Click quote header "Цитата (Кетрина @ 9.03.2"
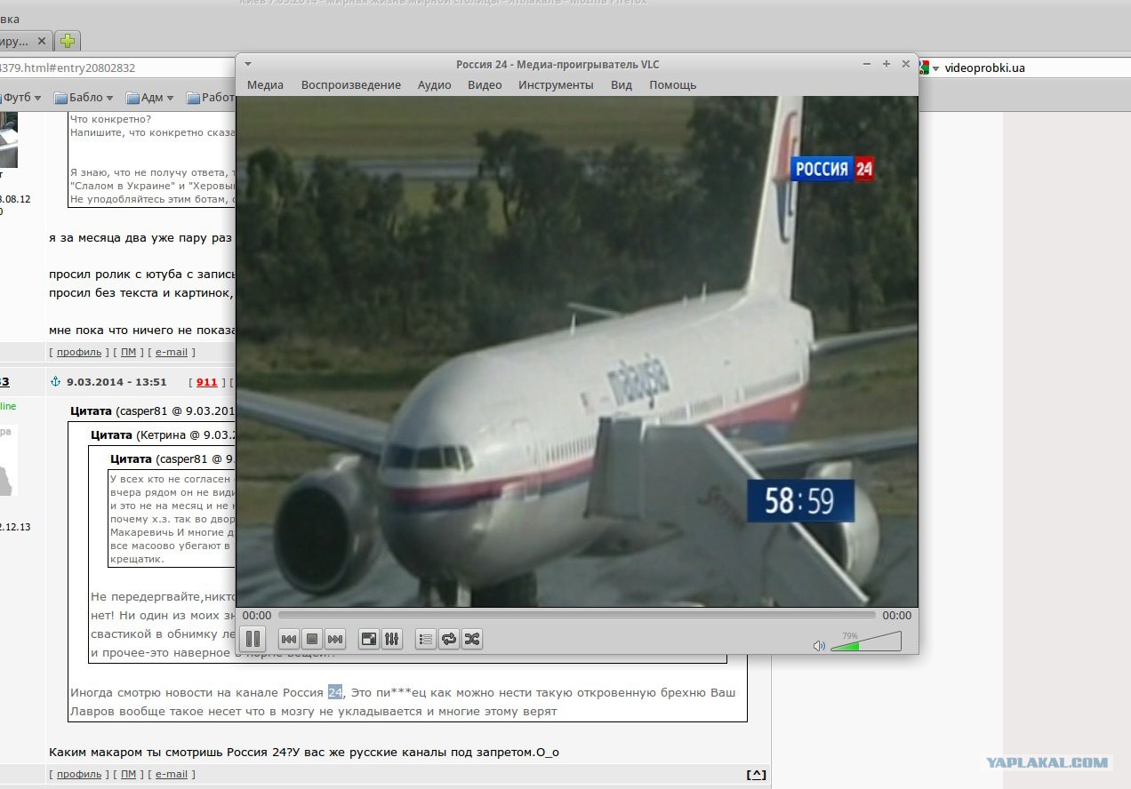Screen dimensions: 1131x789 click(x=162, y=434)
